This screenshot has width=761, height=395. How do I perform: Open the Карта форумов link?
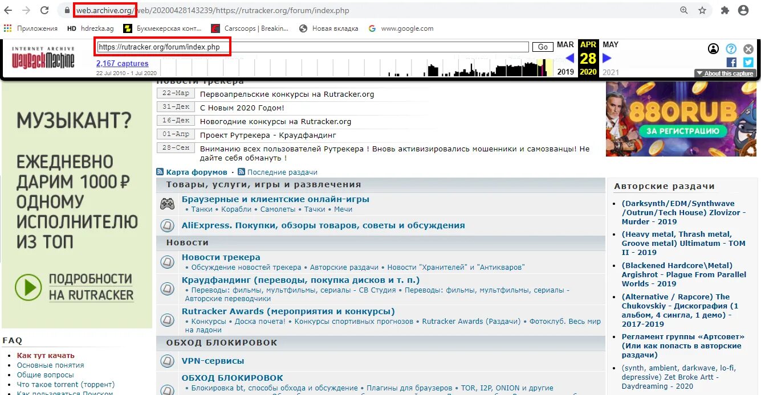pos(197,172)
